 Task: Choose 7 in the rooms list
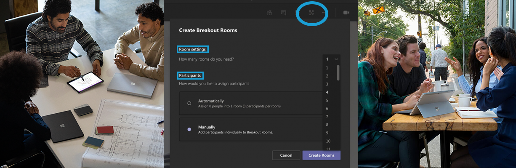pos(327,117)
